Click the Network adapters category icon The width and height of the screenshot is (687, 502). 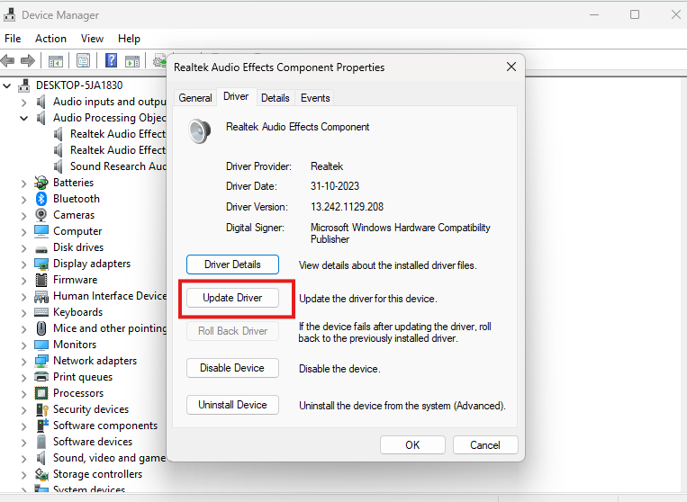click(41, 361)
